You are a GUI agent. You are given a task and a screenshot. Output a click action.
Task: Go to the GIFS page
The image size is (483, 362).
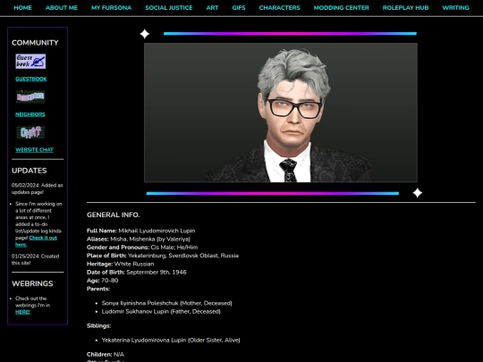239,8
